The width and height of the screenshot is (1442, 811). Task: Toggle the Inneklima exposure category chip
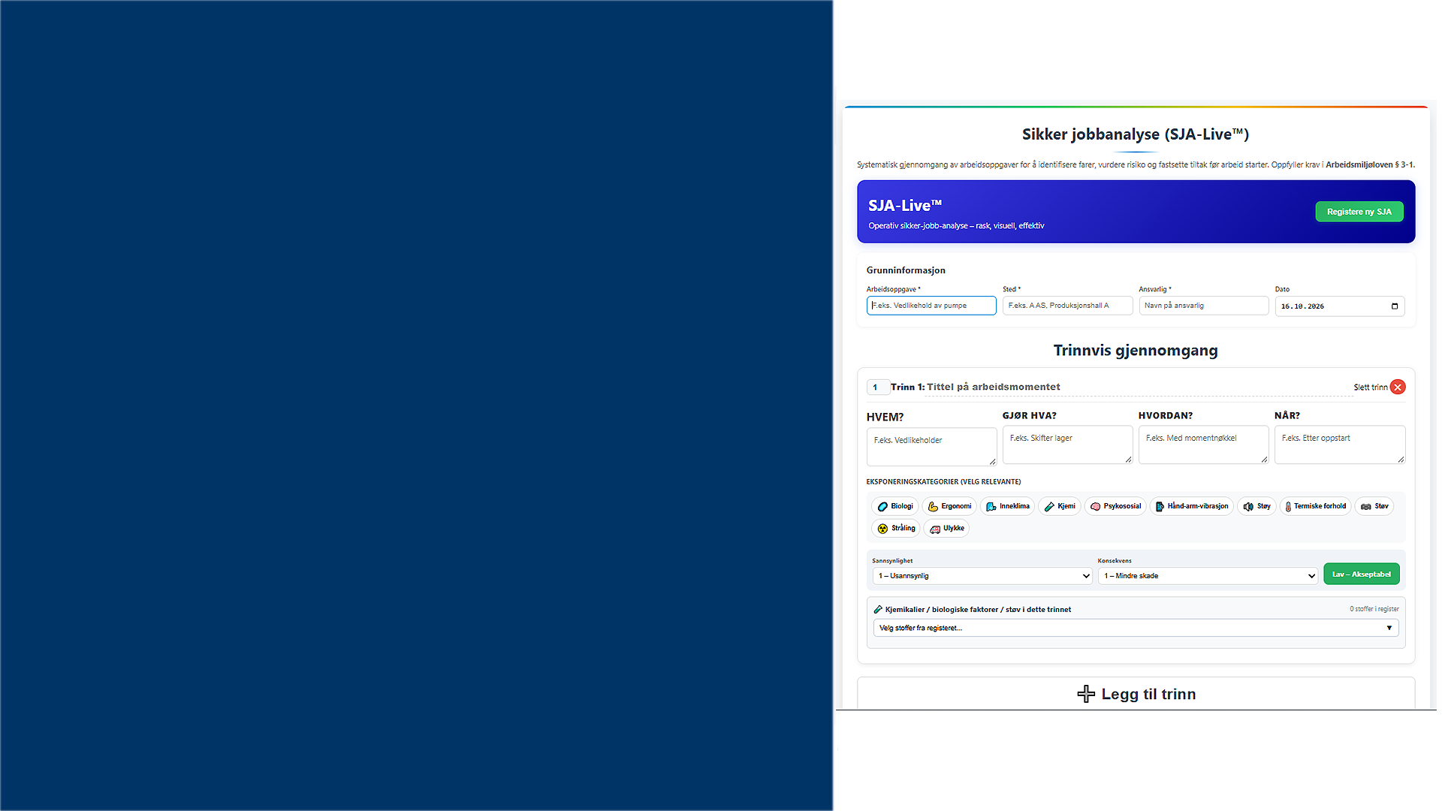tap(1007, 506)
